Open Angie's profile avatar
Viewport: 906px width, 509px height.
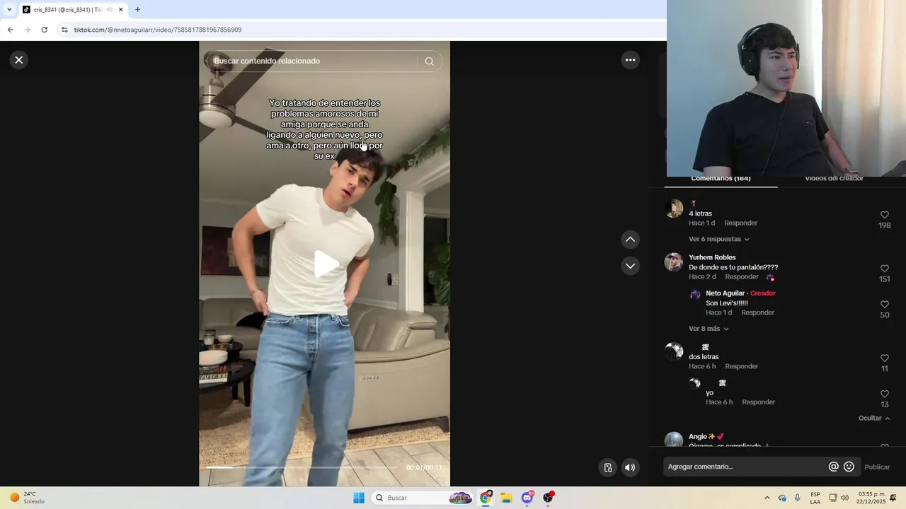pyautogui.click(x=673, y=440)
